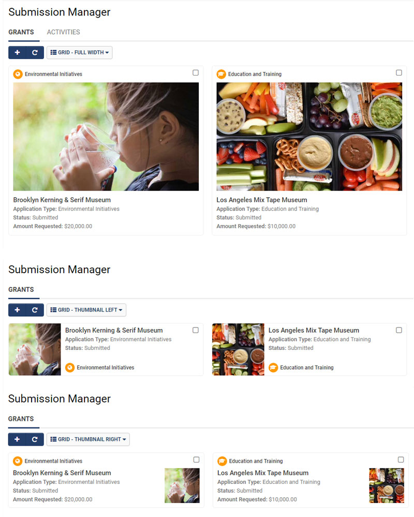The height and width of the screenshot is (517, 414).
Task: Click the large girl drinking water image
Action: [106, 137]
